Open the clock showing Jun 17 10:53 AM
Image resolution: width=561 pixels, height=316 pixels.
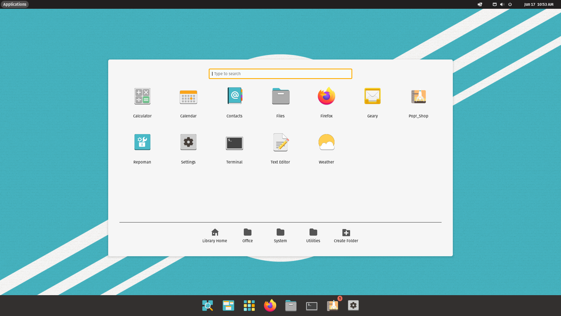tap(539, 4)
